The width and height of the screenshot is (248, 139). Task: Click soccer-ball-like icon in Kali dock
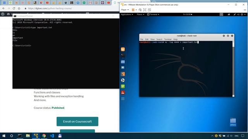[x=123, y=80]
